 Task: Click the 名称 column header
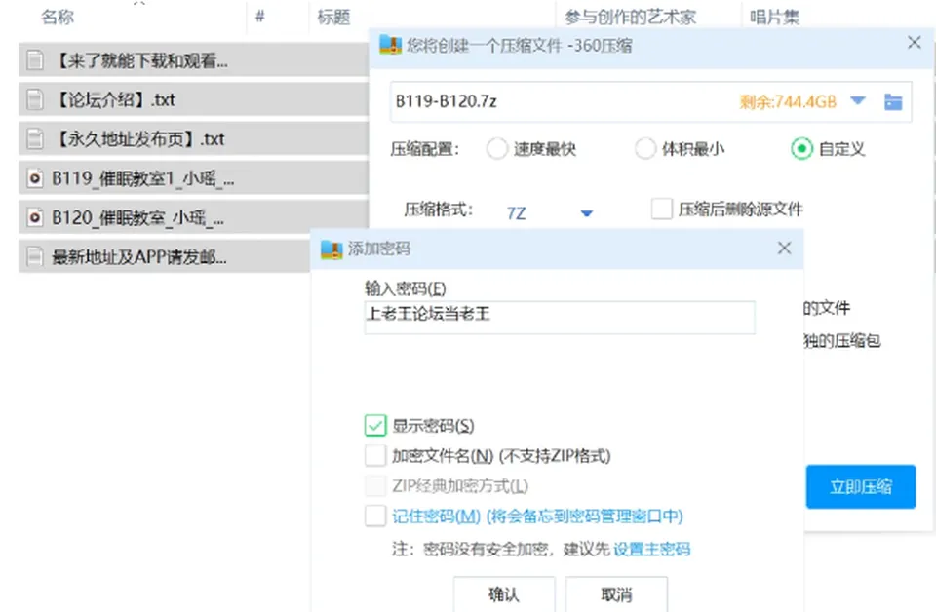pos(58,17)
